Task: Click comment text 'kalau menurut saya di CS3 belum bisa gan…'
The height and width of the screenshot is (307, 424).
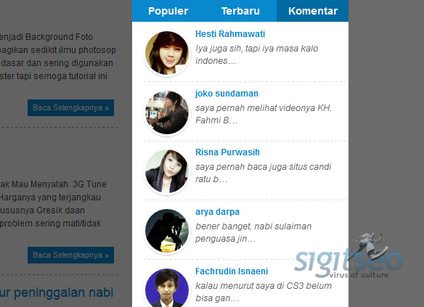Action: coord(264,292)
